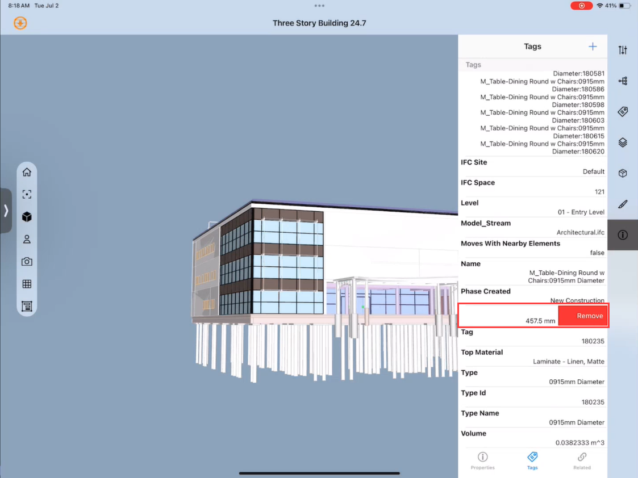The height and width of the screenshot is (478, 638).
Task: Open the layers stack icon in sidebar
Action: pyautogui.click(x=623, y=142)
